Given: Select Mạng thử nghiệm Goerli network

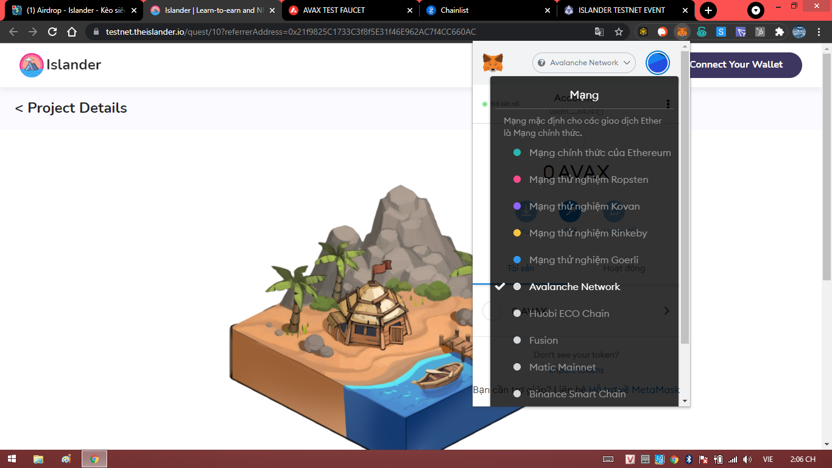Looking at the screenshot, I should pyautogui.click(x=584, y=260).
